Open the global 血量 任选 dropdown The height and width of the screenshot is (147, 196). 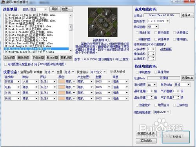70,72
